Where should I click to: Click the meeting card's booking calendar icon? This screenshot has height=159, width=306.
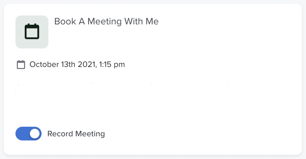click(32, 32)
